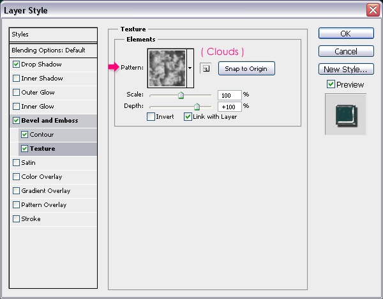Click the Depth value input field
Screen dimensions: 383x299
click(229, 106)
